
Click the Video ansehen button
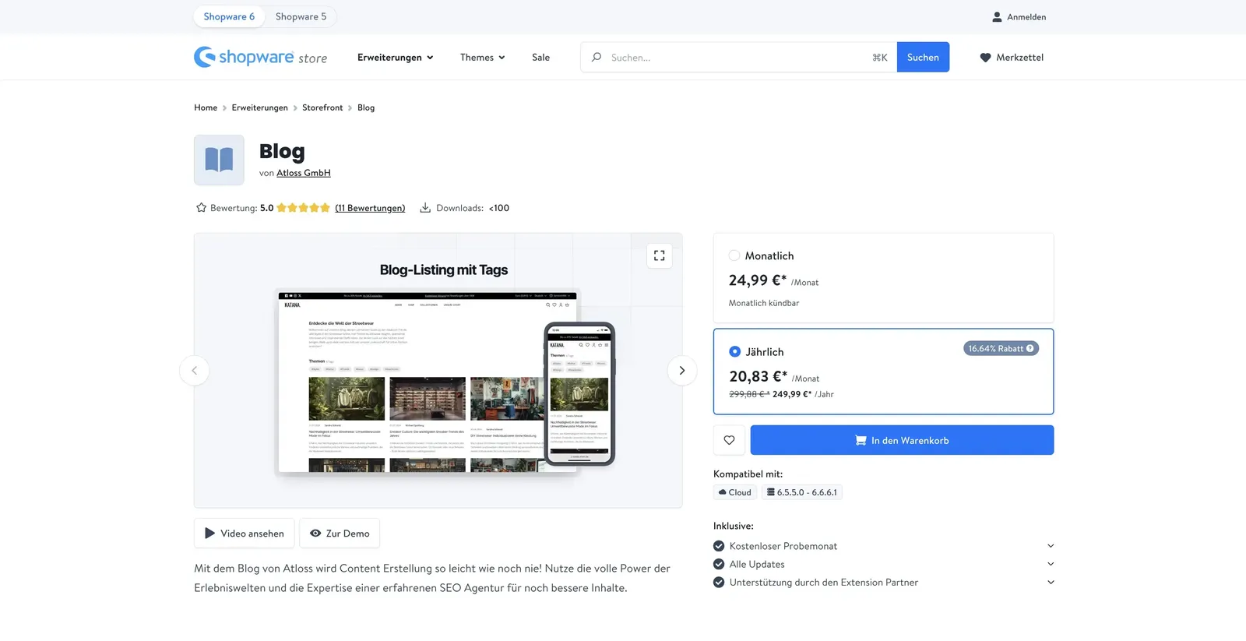[244, 534]
